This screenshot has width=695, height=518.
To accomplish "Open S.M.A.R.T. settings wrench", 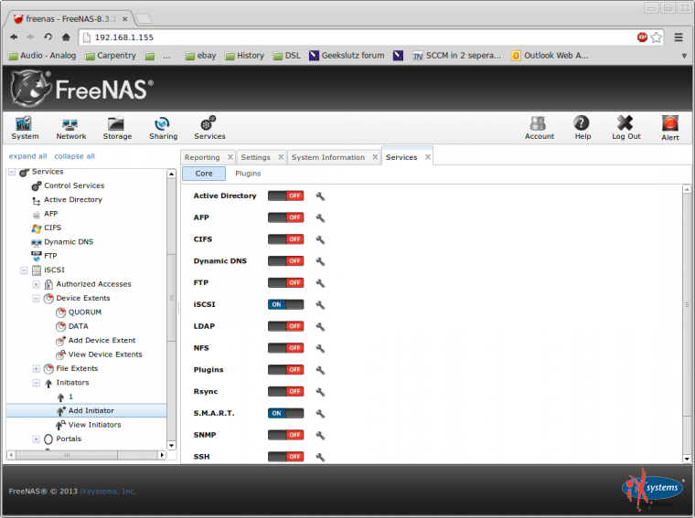I will pos(320,414).
